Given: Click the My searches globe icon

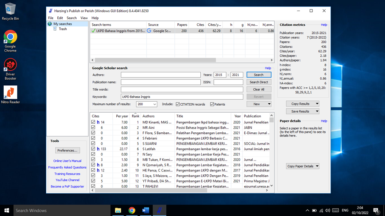Looking at the screenshot, I should [50, 24].
